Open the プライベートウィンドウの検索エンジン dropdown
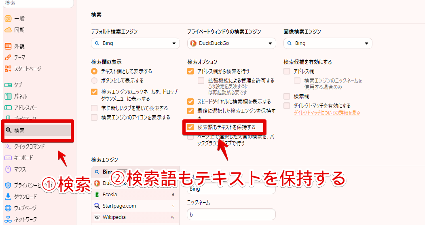The width and height of the screenshot is (425, 225). tap(231, 43)
